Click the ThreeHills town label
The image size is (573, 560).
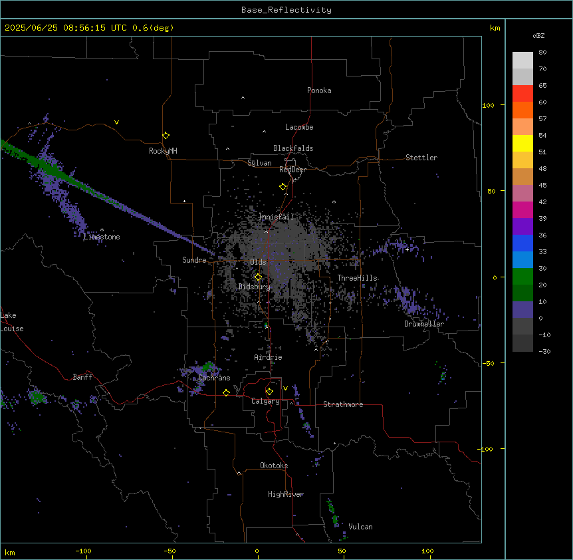click(x=357, y=278)
